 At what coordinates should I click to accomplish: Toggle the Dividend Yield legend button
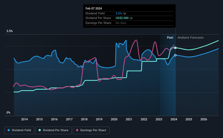[19, 130]
